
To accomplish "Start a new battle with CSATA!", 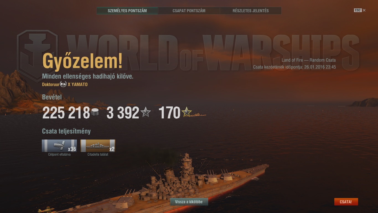I will 346,202.
